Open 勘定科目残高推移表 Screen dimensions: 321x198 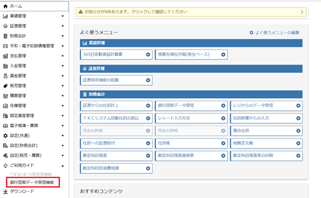pyautogui.click(x=191, y=156)
